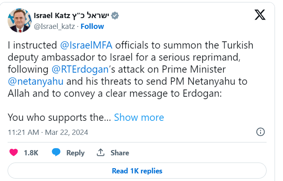This screenshot has height=181, width=283.
Task: Click the verified checkmark badge
Action: [115, 16]
